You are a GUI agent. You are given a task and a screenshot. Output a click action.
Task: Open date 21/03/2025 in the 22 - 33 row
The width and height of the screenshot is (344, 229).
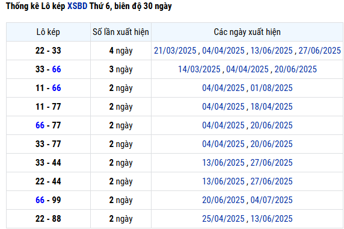point(175,51)
